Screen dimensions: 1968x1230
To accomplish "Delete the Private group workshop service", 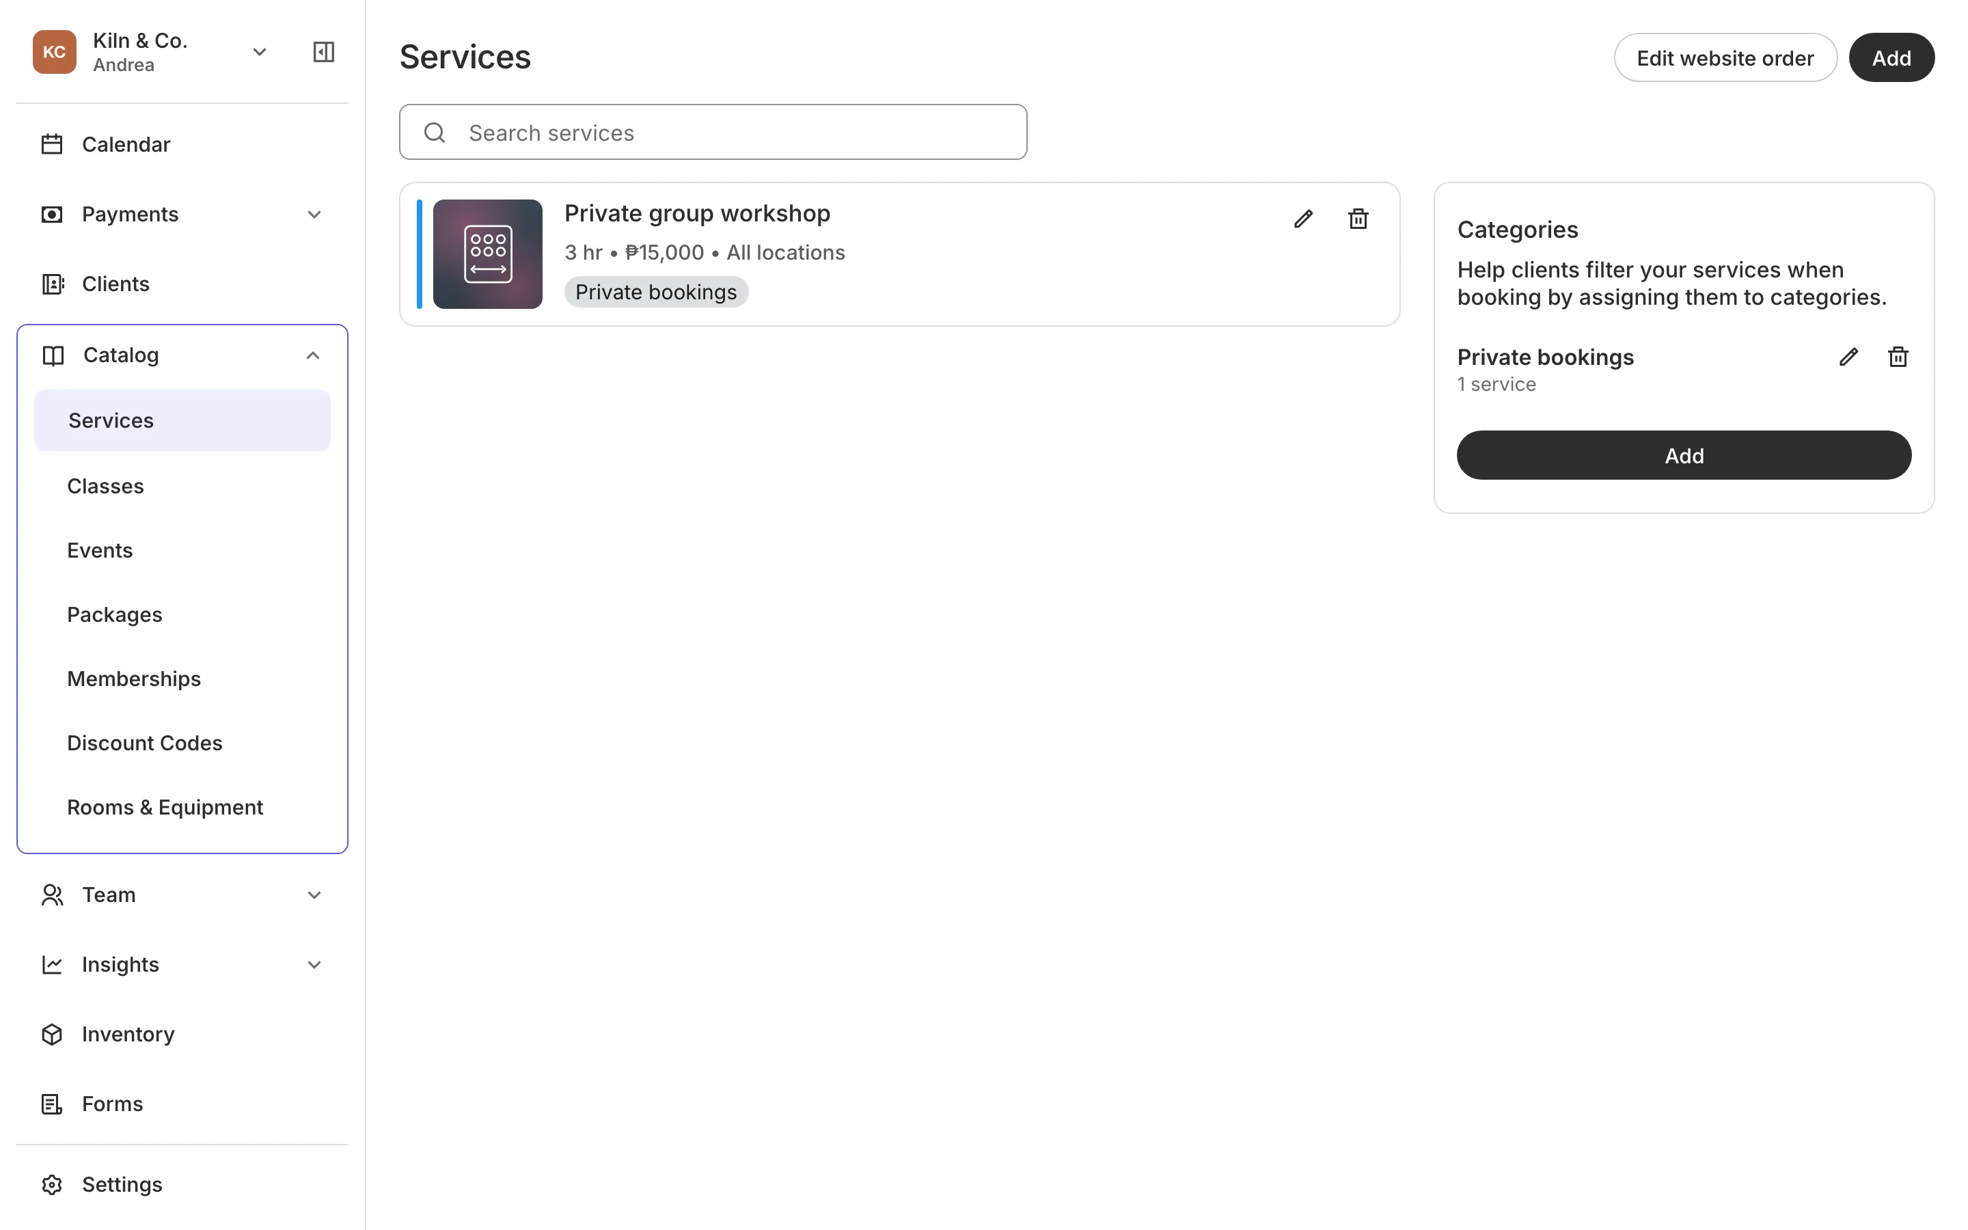I will tap(1358, 219).
